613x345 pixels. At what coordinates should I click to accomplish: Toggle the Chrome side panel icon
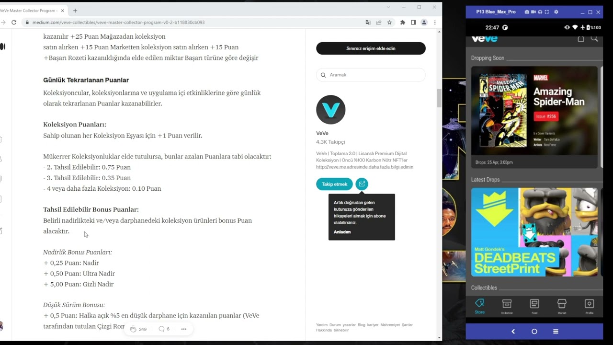click(413, 22)
